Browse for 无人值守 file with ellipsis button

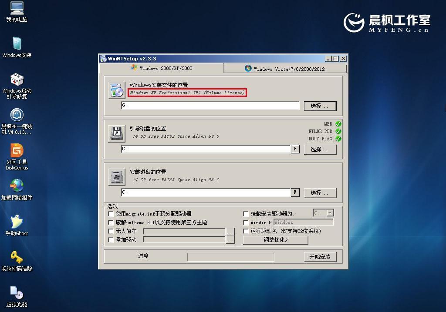pos(230,231)
